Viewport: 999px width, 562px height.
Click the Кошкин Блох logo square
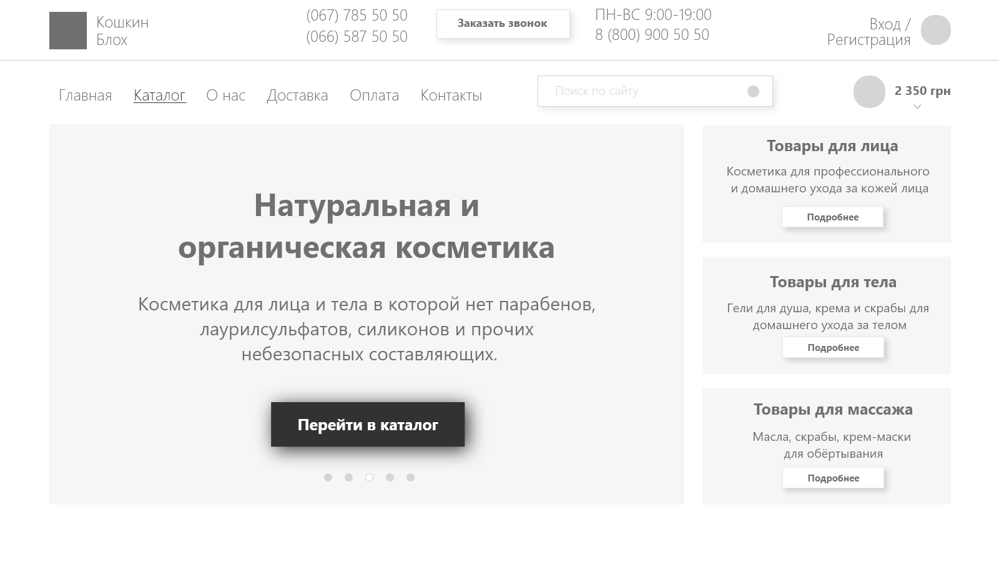68,31
